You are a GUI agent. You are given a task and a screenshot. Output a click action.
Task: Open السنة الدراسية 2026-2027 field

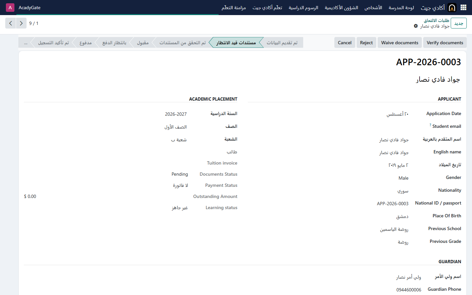[176, 114]
